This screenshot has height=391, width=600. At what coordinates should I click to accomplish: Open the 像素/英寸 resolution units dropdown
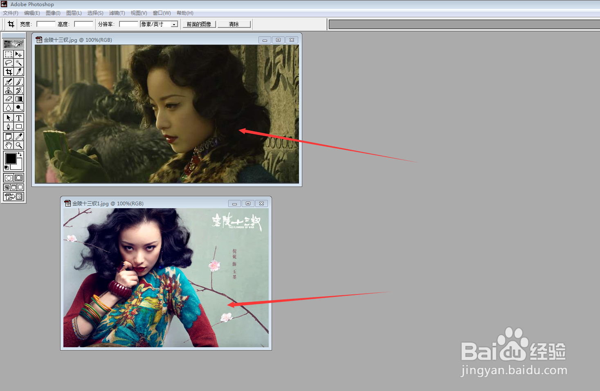174,24
